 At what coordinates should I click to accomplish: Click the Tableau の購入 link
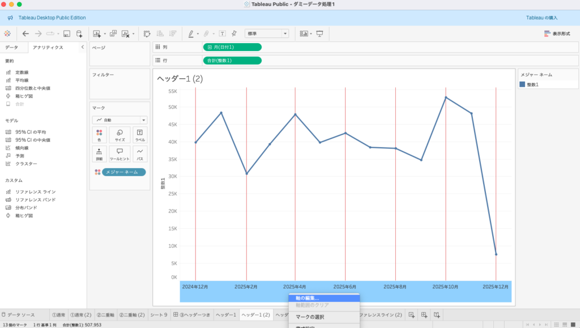[543, 18]
